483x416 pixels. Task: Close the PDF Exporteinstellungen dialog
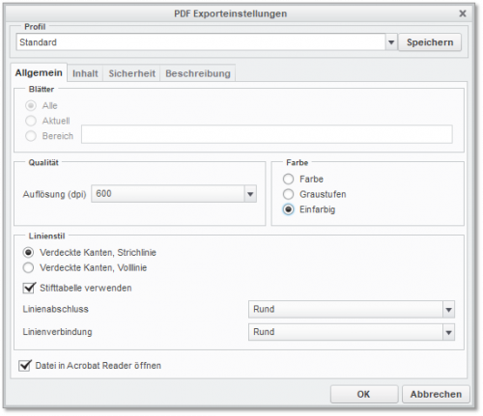pos(463,14)
